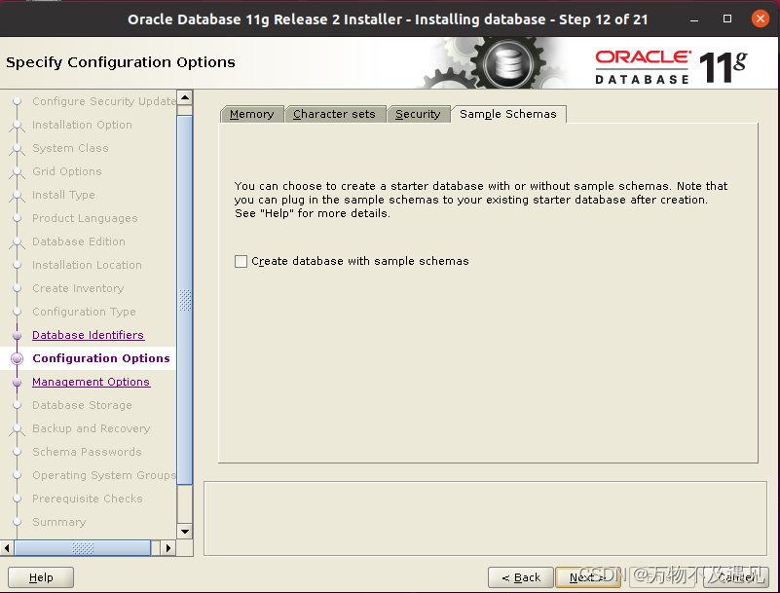Screen dimensions: 780x593
Task: Switch to the Memory tab
Action: point(251,114)
